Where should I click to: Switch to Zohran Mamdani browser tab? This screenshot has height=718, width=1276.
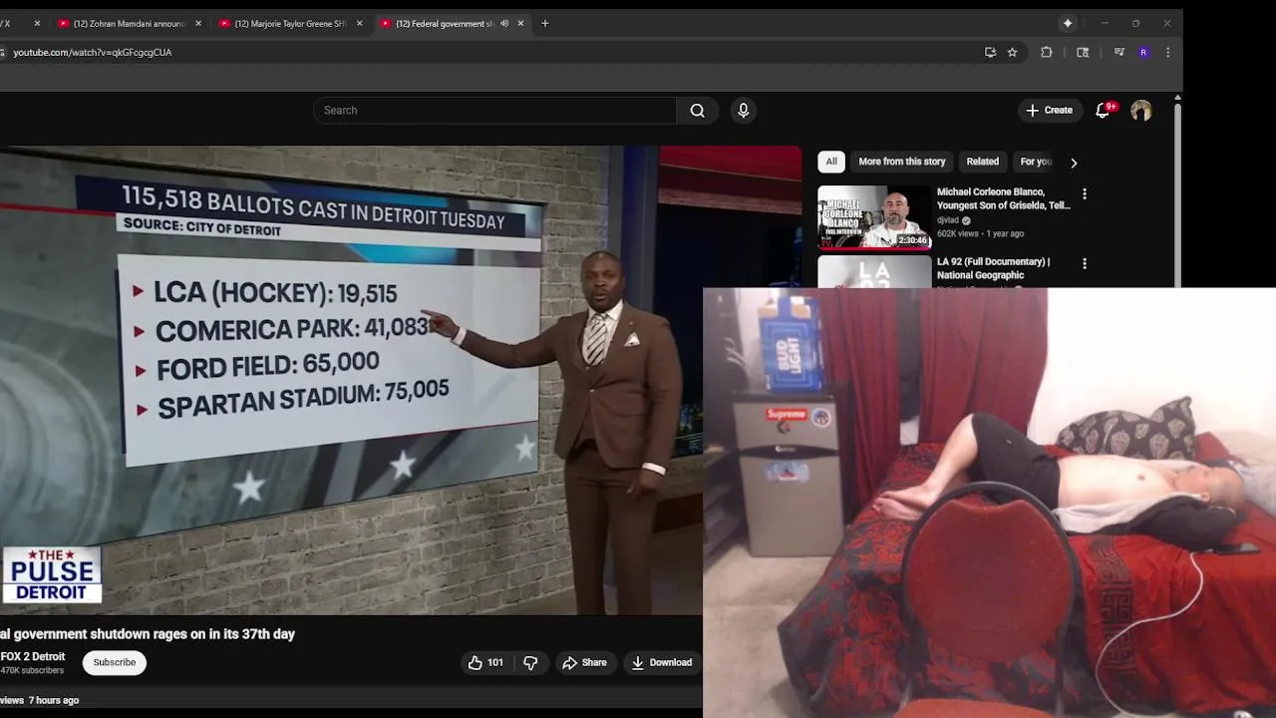coord(122,23)
